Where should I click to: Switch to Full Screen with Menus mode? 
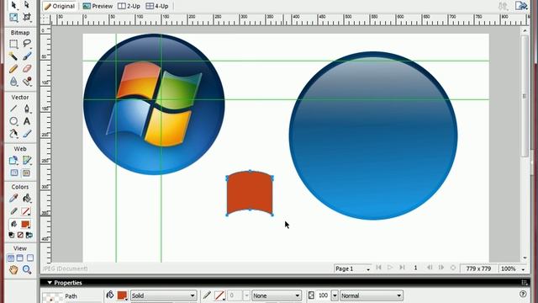(20, 258)
